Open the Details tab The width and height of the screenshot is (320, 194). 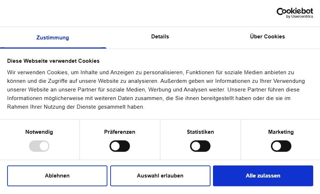coord(160,37)
